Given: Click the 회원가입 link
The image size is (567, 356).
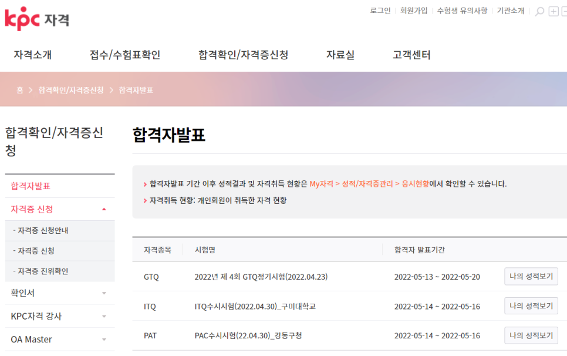Looking at the screenshot, I should pos(414,11).
